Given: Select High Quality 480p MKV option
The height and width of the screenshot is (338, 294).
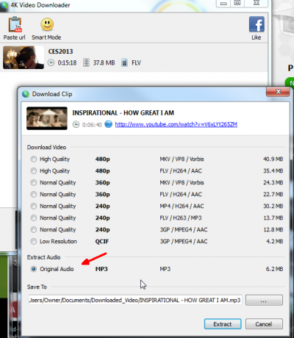Looking at the screenshot, I should coord(34,159).
